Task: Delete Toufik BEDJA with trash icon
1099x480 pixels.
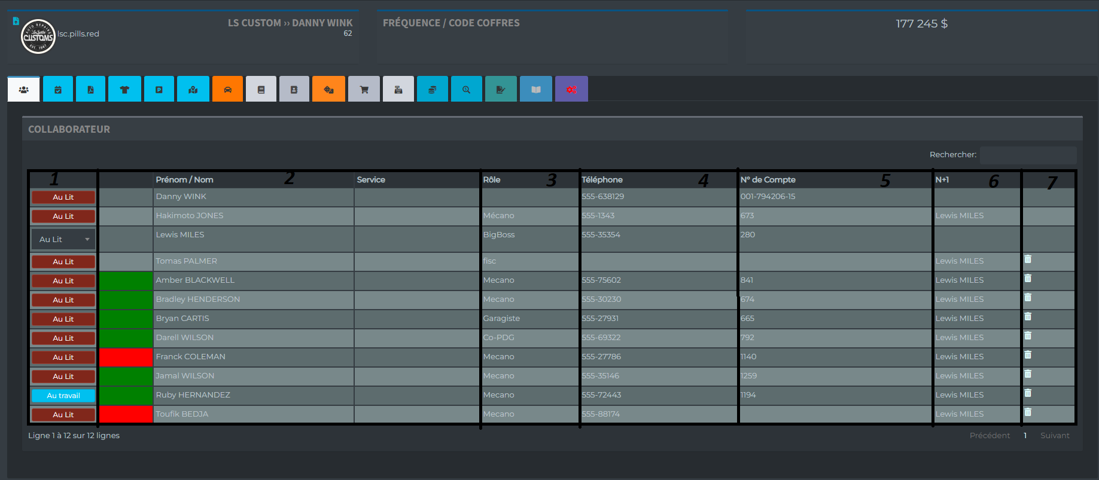Action: [x=1028, y=412]
